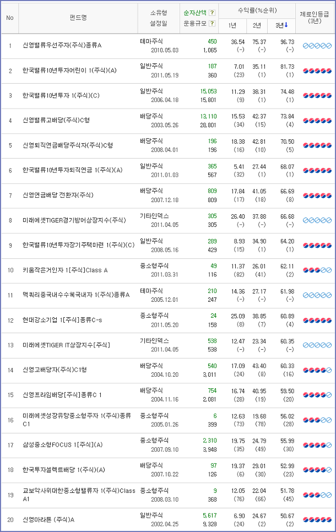Click the help icon next to 운용규모
Image resolution: width=336 pixels, height=532 pixels.
click(x=212, y=24)
